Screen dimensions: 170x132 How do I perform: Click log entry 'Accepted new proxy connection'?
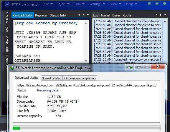point(128,59)
